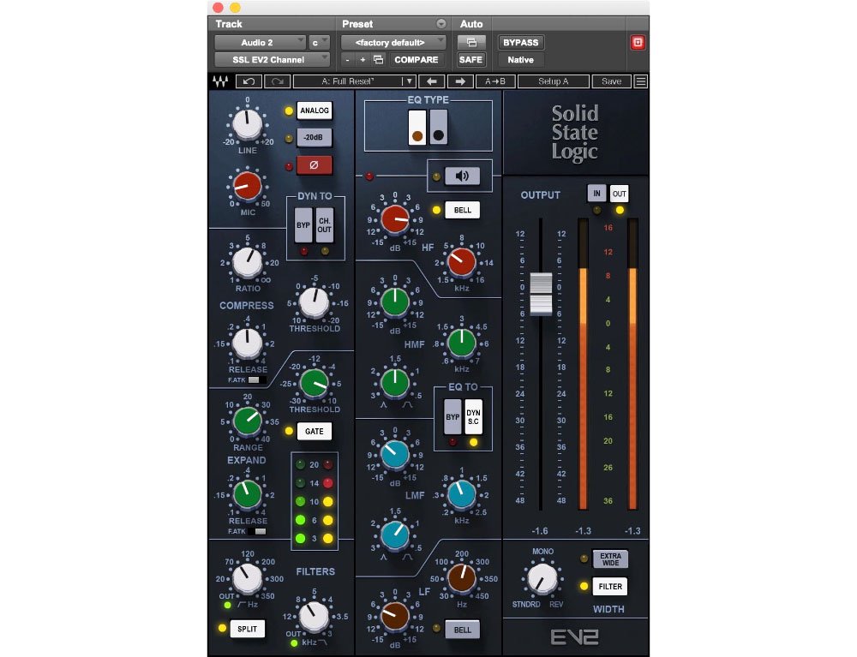Viewport: 857px width, 657px height.
Task: Click the -1.6 output fader value
Action: pos(540,531)
